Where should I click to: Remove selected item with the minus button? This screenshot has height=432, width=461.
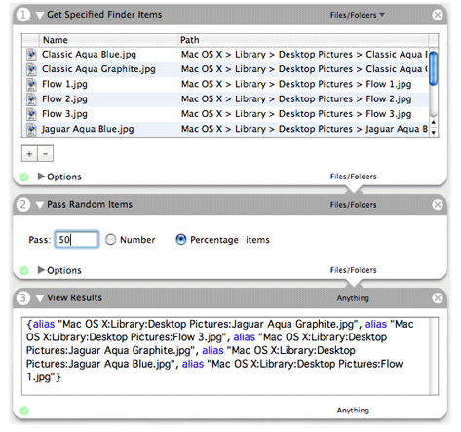(46, 154)
